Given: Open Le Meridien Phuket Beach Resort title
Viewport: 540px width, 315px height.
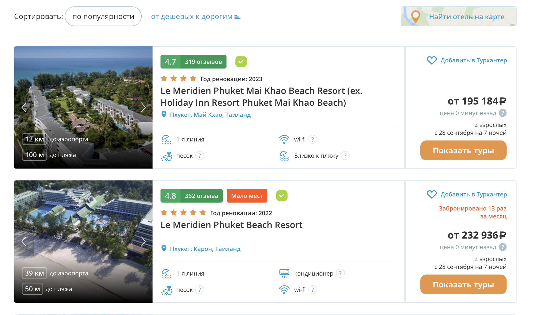Looking at the screenshot, I should [232, 225].
